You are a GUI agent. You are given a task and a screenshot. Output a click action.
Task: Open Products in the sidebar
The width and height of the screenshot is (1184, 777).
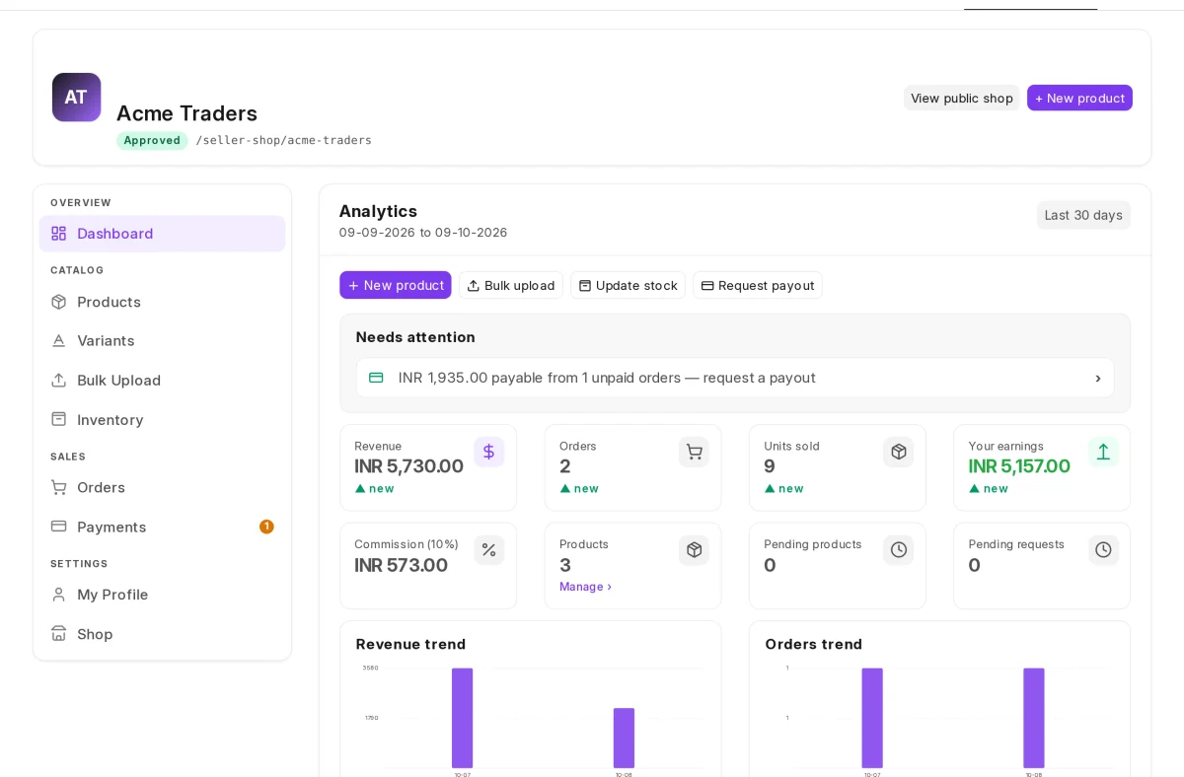(x=162, y=302)
